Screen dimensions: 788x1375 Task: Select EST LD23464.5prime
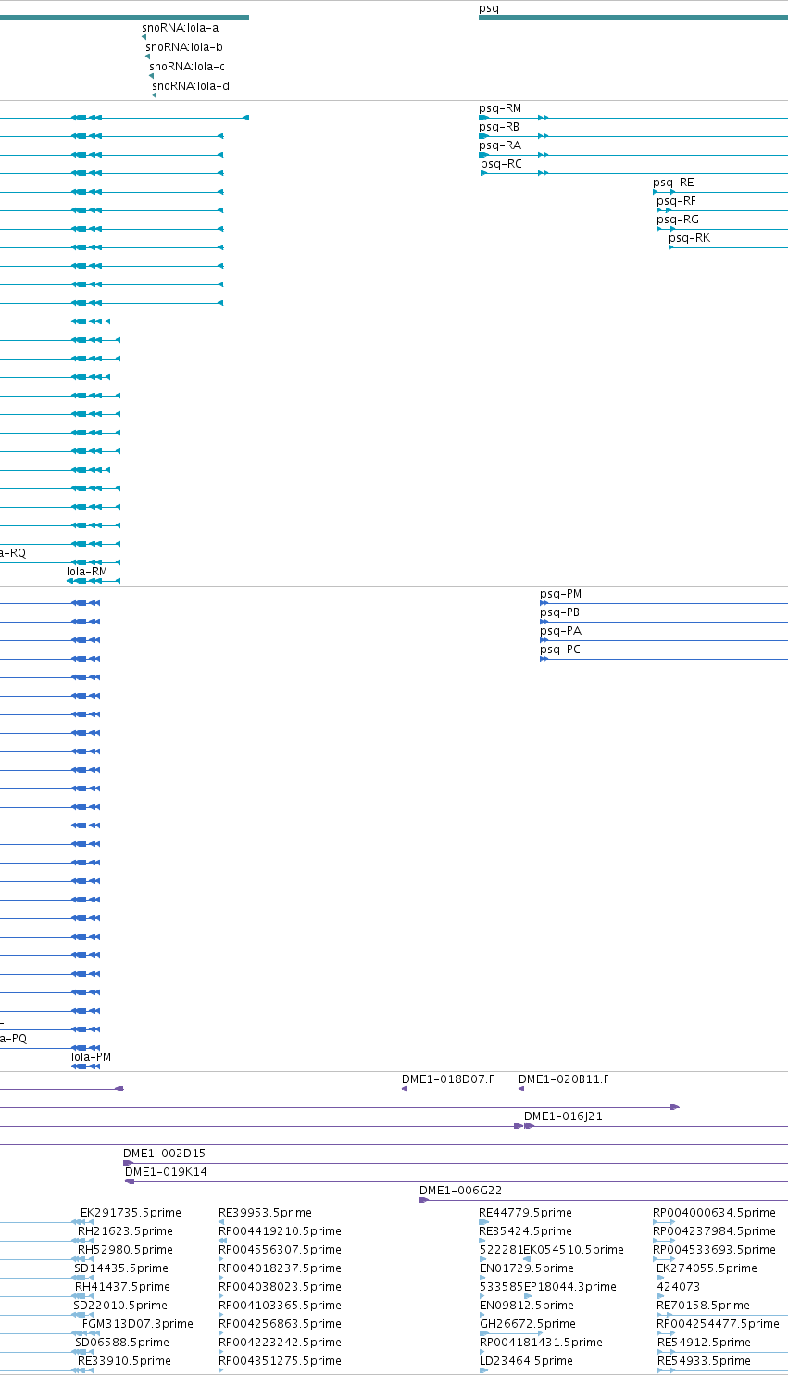(x=526, y=1361)
